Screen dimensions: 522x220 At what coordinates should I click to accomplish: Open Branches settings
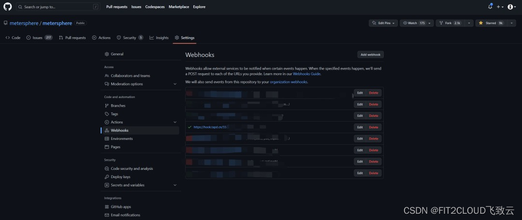pyautogui.click(x=140, y=105)
